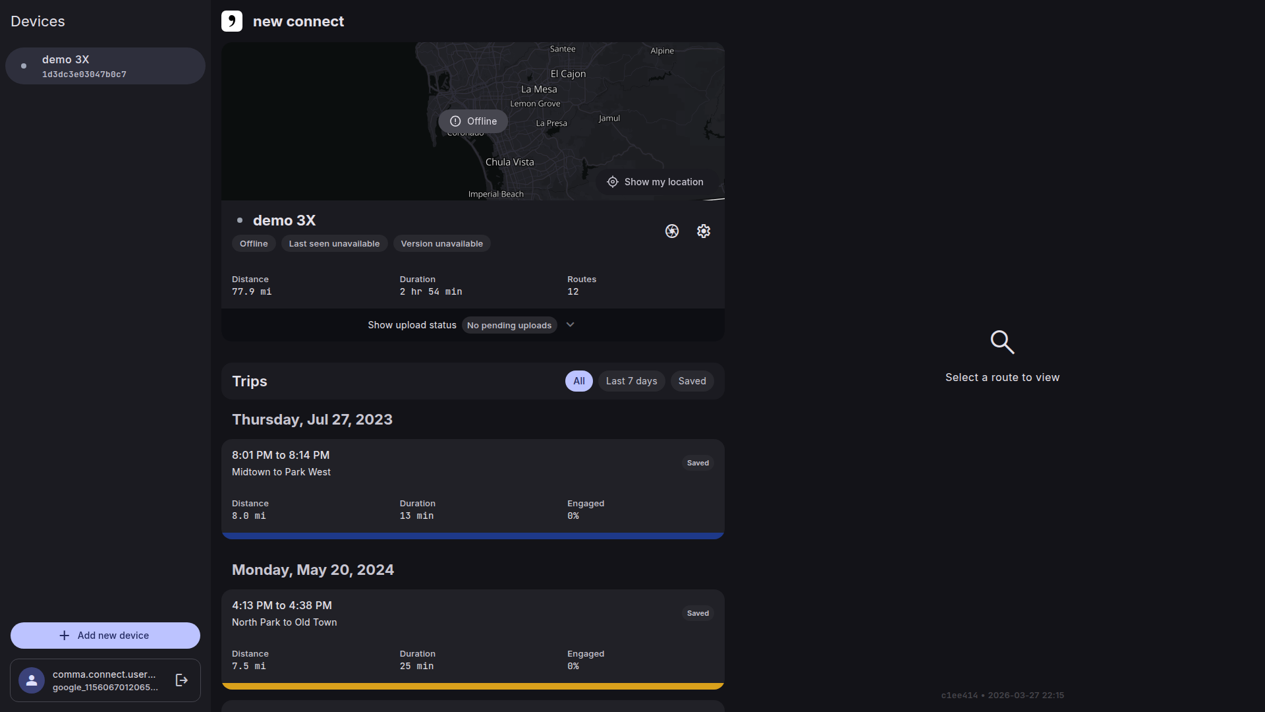1265x712 pixels.
Task: Click the plus icon on Add new device
Action: (64, 636)
